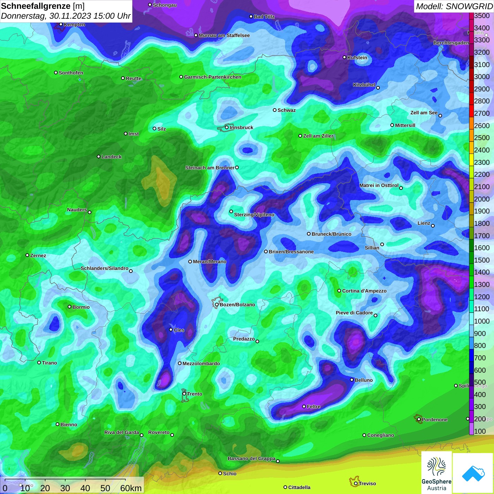Select the Lienz location marker
Image resolution: width=494 pixels, height=494 pixels.
click(x=433, y=226)
